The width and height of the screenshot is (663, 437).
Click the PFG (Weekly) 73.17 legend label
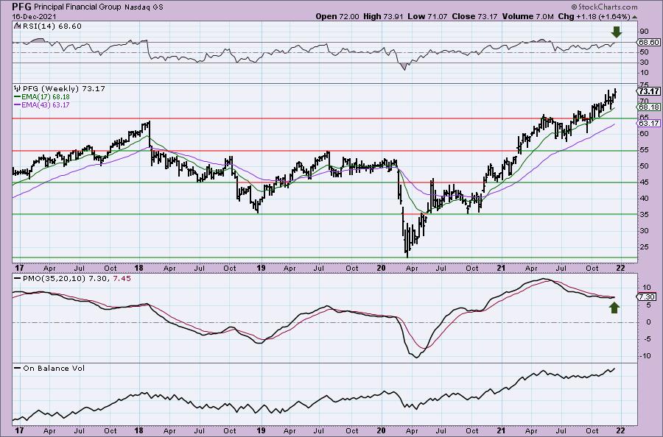click(x=64, y=89)
